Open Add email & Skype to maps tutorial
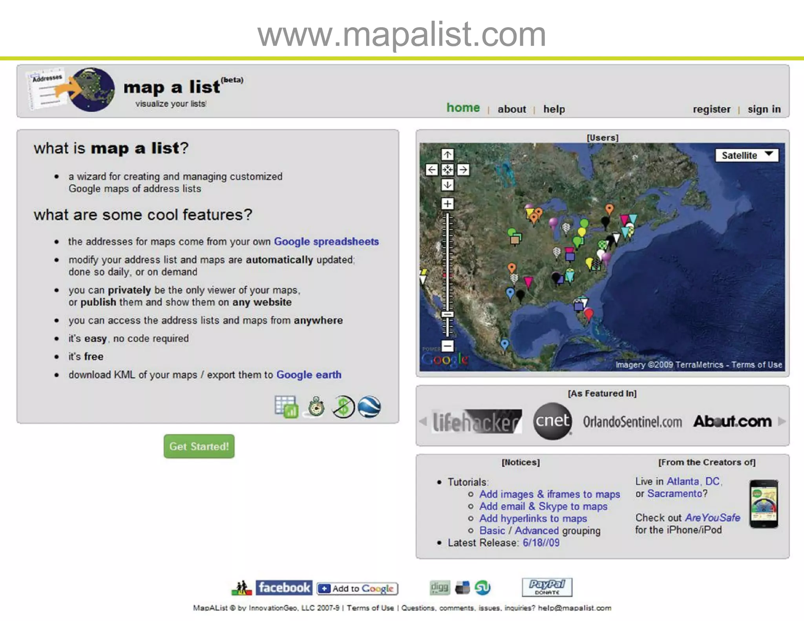Screen dimensions: 804x621 coord(543,506)
